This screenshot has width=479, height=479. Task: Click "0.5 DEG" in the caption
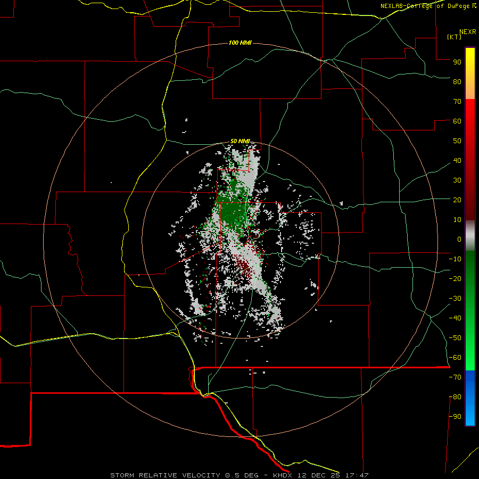[242, 475]
